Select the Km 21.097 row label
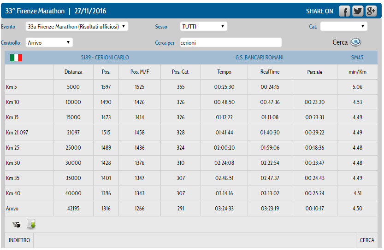This screenshot has width=384, height=250. click(17, 133)
